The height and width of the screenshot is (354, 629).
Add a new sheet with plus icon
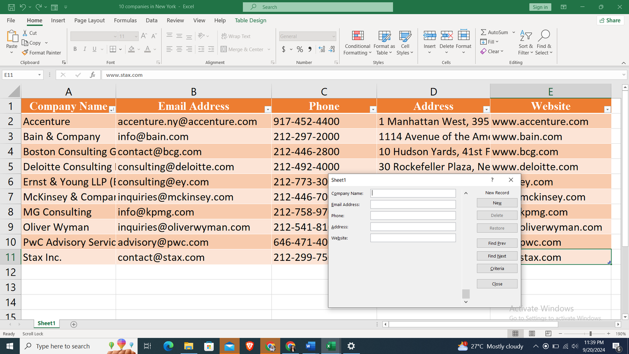click(73, 324)
